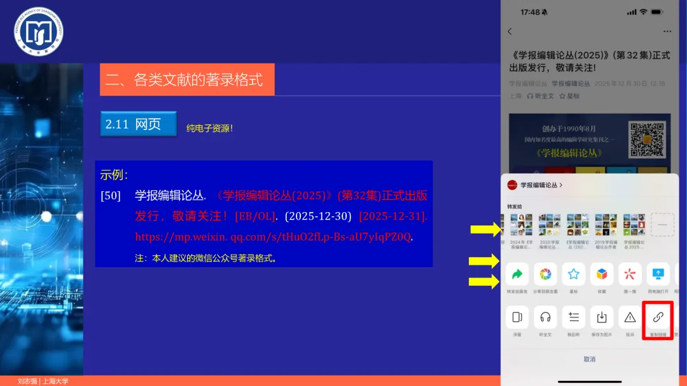687x386 pixels.
Task: Tap the 取消 cancel button
Action: (589, 359)
